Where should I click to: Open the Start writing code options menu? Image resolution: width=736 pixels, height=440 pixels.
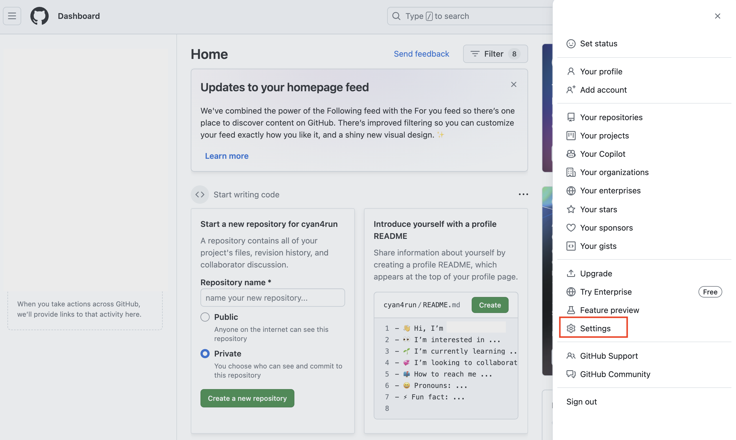(523, 195)
